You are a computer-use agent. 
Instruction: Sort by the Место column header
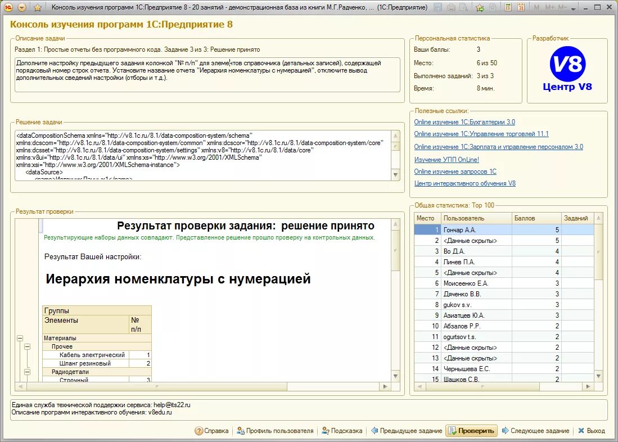coord(427,218)
